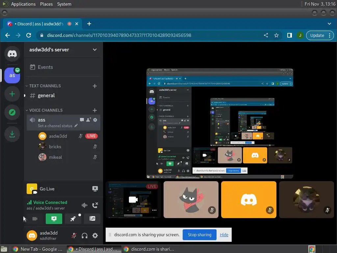The image size is (337, 253).
Task: Add a server with plus icon
Action: pyautogui.click(x=12, y=94)
